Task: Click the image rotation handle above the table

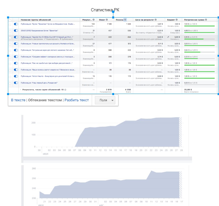Action: (x=113, y=12)
